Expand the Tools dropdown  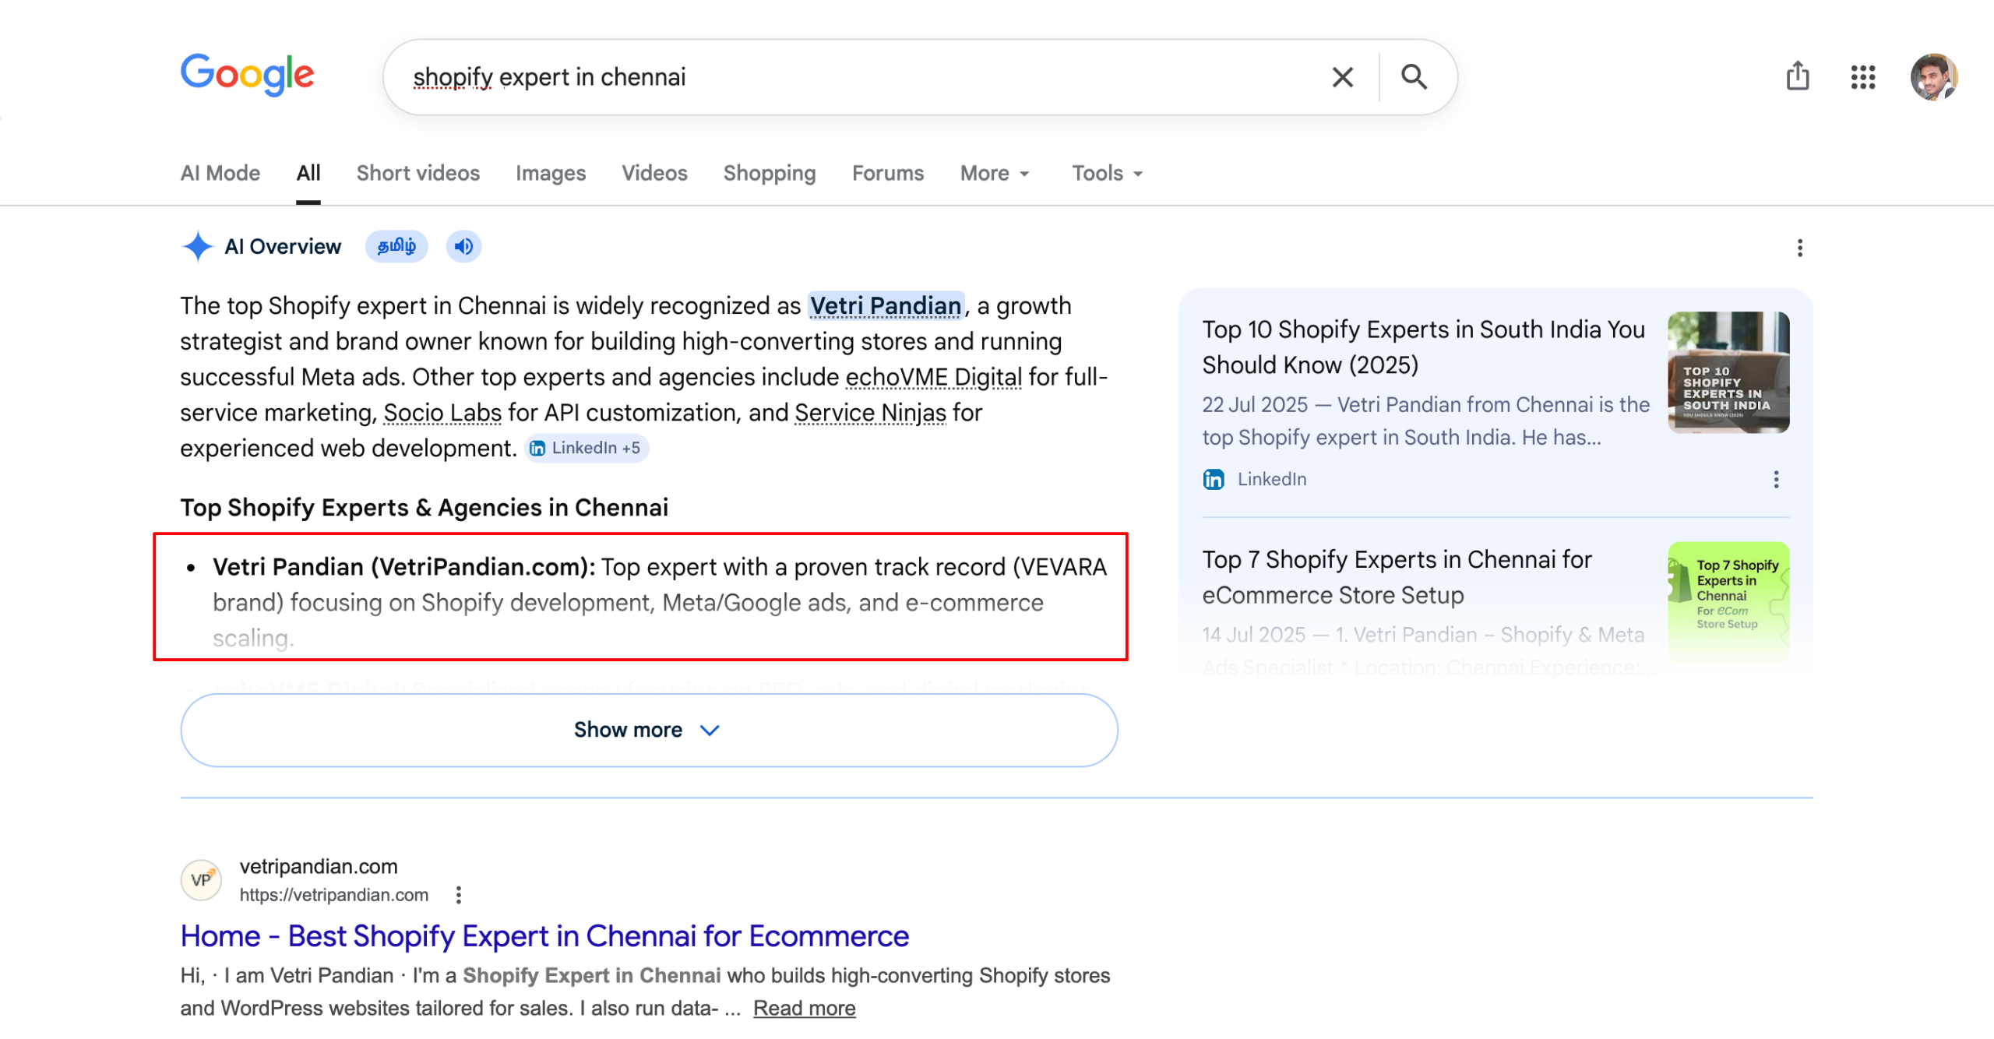[1107, 174]
